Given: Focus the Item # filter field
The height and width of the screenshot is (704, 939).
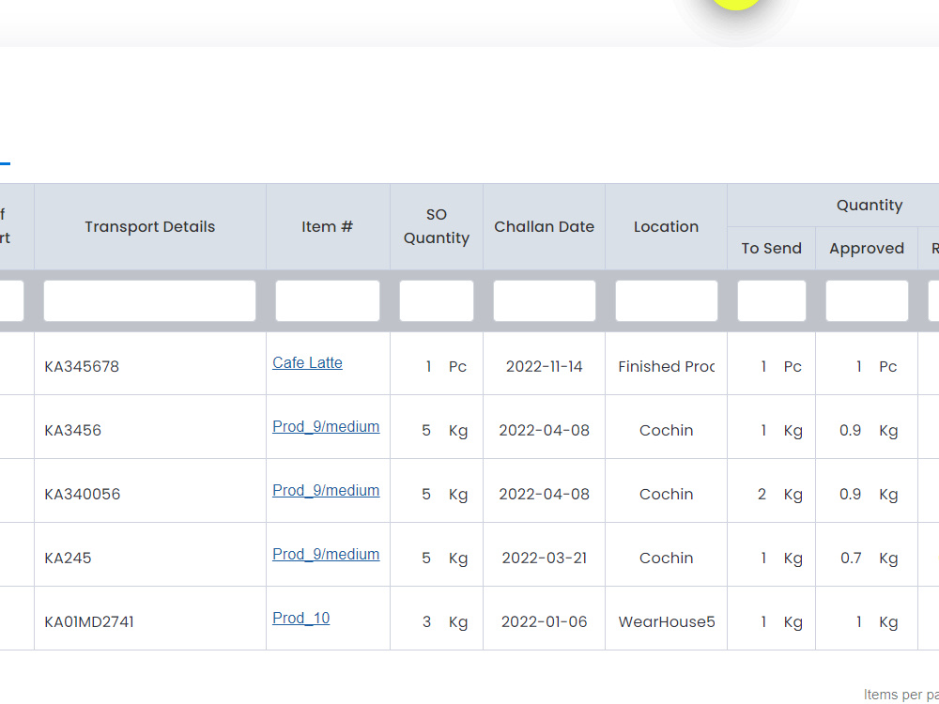Looking at the screenshot, I should pyautogui.click(x=328, y=300).
